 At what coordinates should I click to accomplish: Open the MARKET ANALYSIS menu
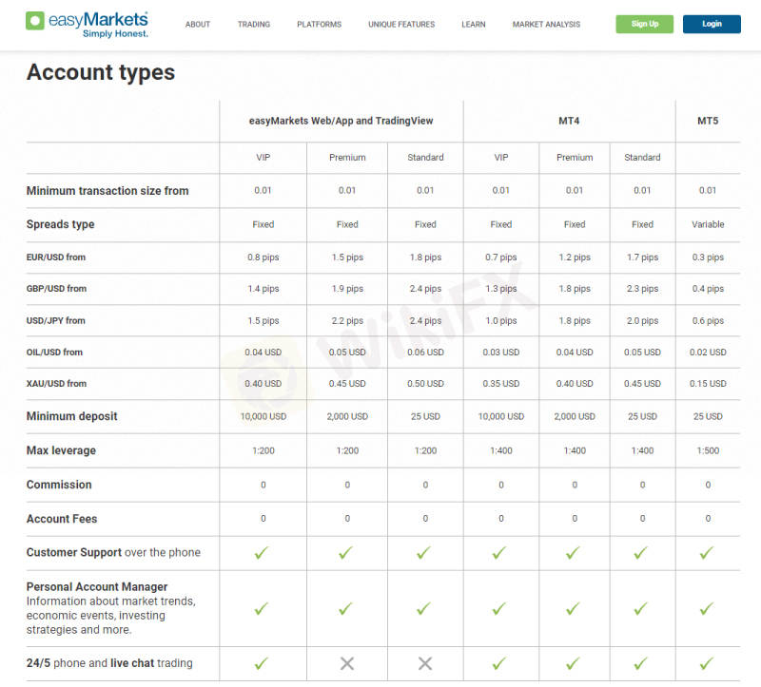(x=546, y=25)
